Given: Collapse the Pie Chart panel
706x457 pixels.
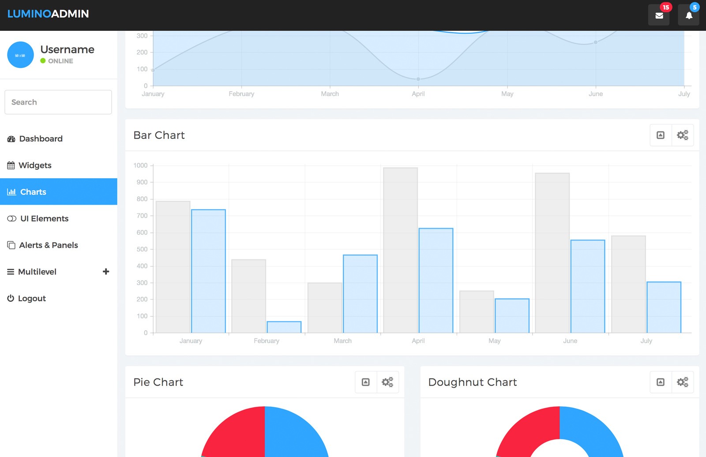Looking at the screenshot, I should [x=366, y=382].
